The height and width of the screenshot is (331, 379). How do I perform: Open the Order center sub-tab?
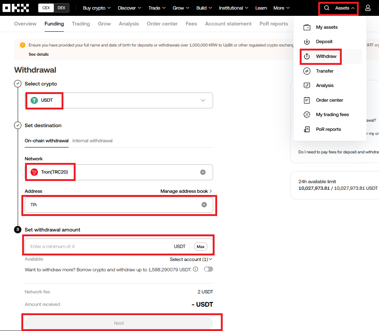pos(162,24)
